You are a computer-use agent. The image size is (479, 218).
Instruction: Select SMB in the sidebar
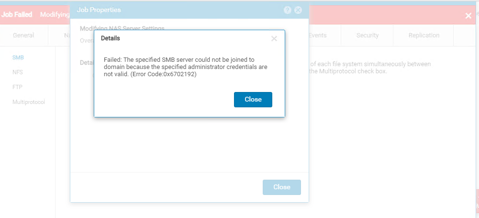(x=18, y=57)
